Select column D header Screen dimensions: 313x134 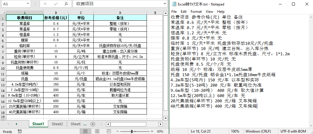[x=120, y=13]
